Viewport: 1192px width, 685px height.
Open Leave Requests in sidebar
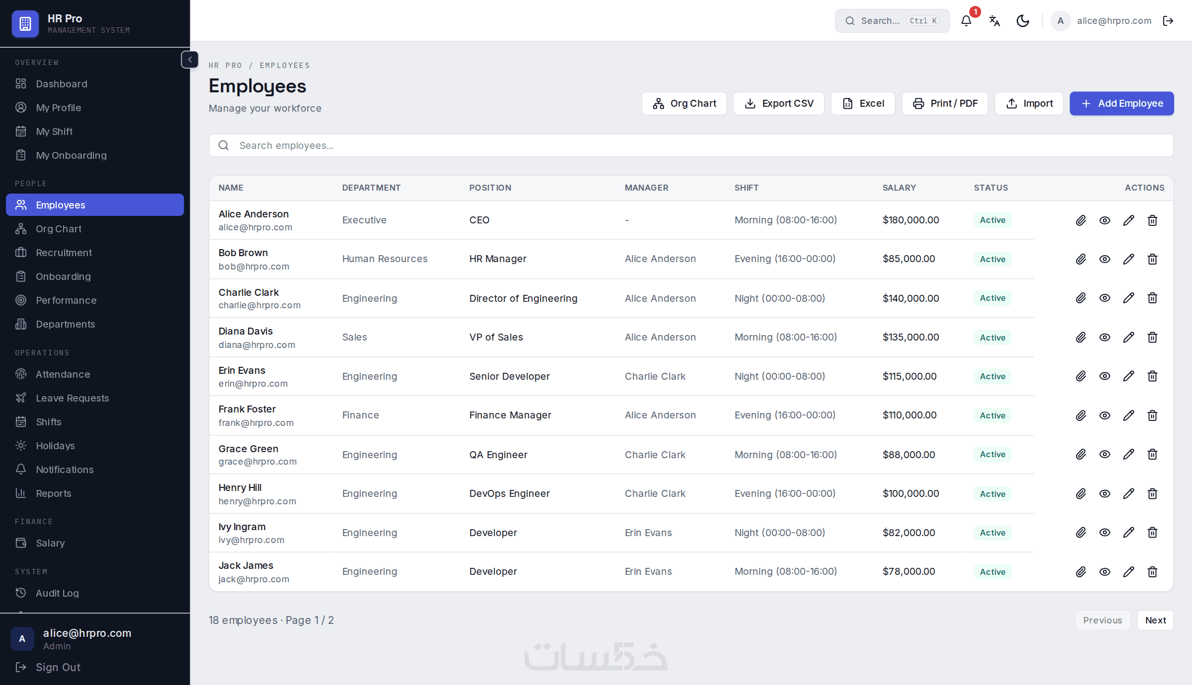pyautogui.click(x=95, y=398)
